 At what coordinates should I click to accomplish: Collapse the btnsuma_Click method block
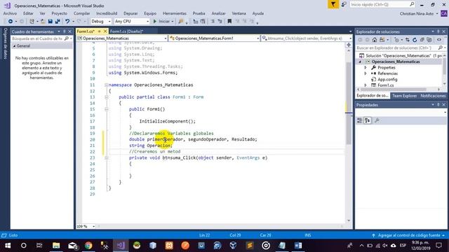106,157
